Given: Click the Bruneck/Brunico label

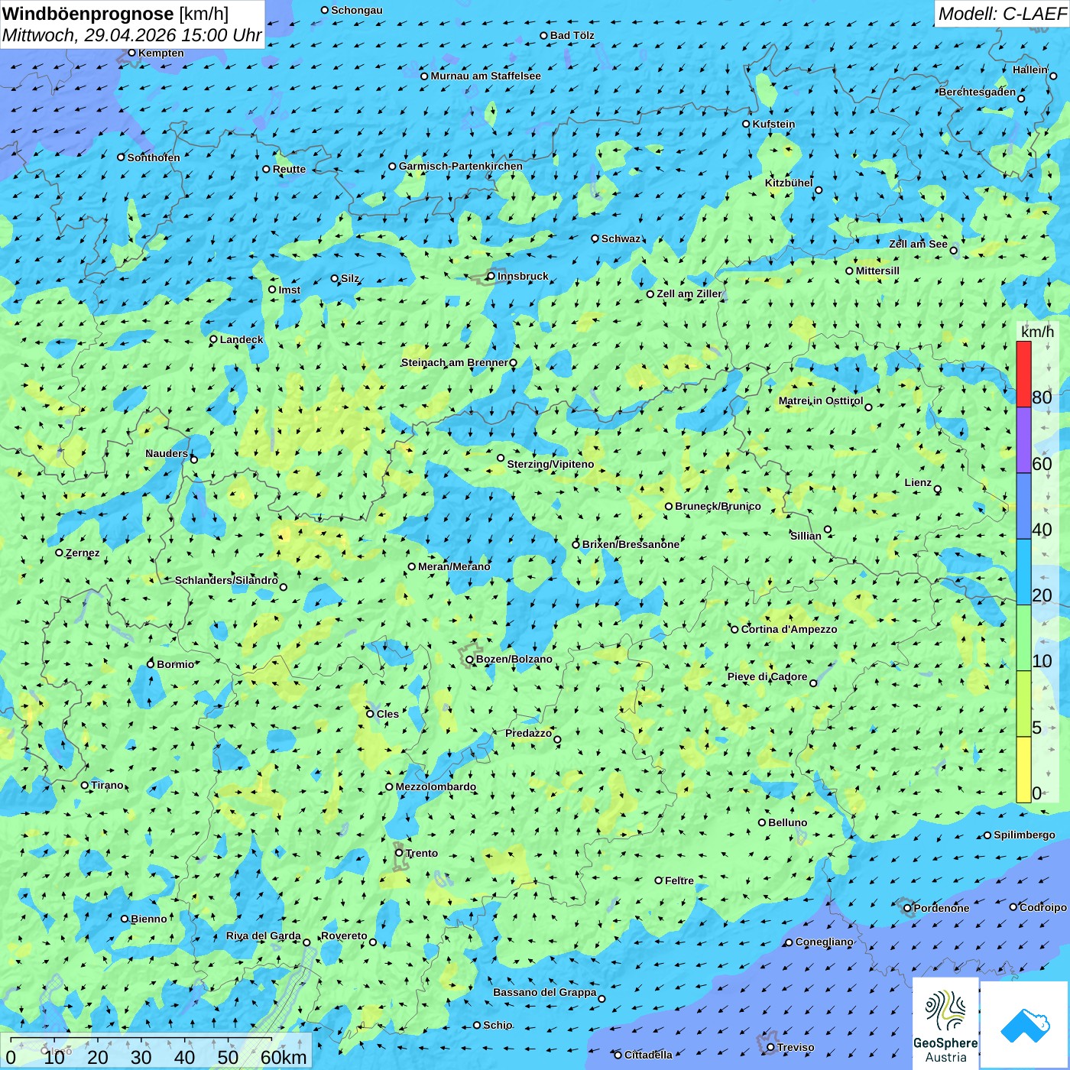Looking at the screenshot, I should point(718,506).
